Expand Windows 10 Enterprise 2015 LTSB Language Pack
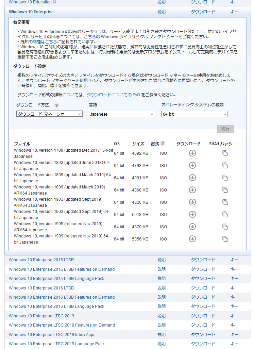Viewport: 253px width, 349px height. click(x=56, y=279)
